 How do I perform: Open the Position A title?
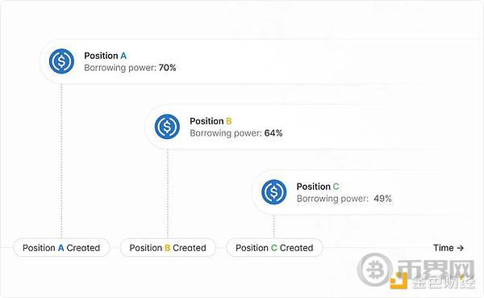pos(105,56)
